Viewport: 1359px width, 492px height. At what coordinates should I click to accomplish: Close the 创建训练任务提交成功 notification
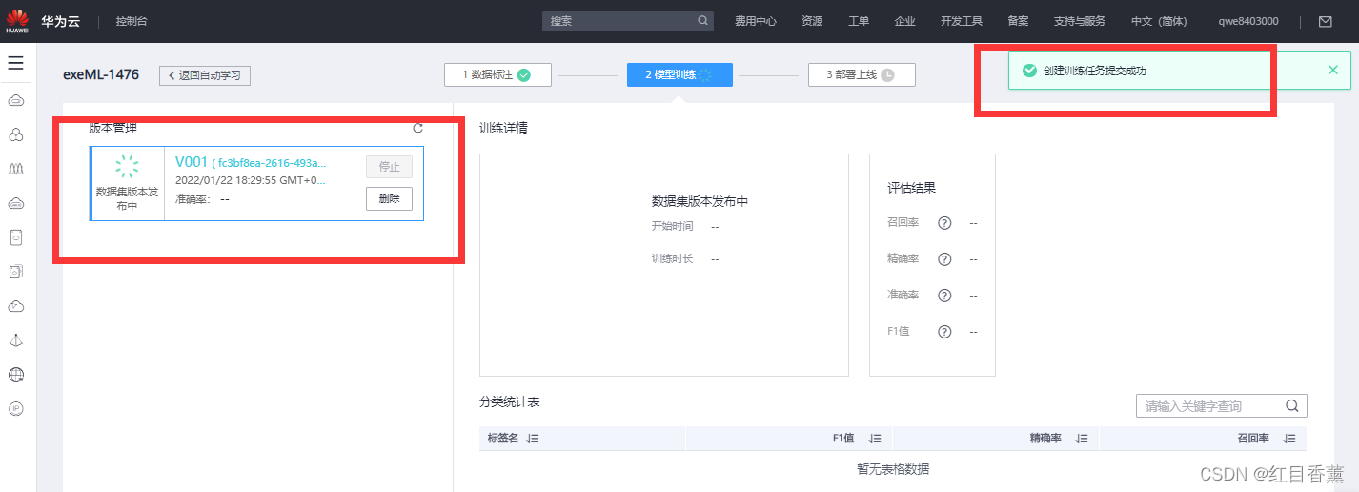click(1332, 70)
